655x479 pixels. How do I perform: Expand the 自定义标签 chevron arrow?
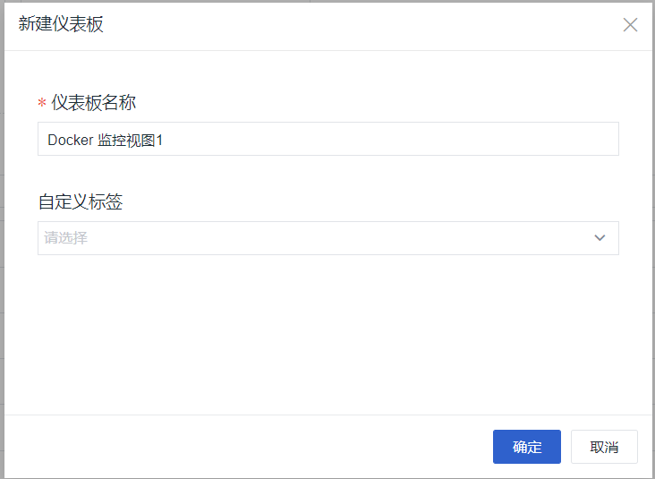click(x=600, y=238)
